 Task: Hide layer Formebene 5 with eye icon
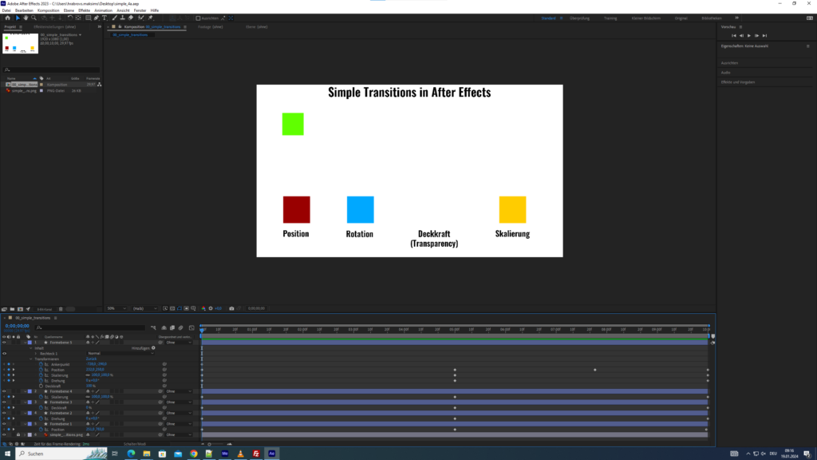pyautogui.click(x=4, y=343)
